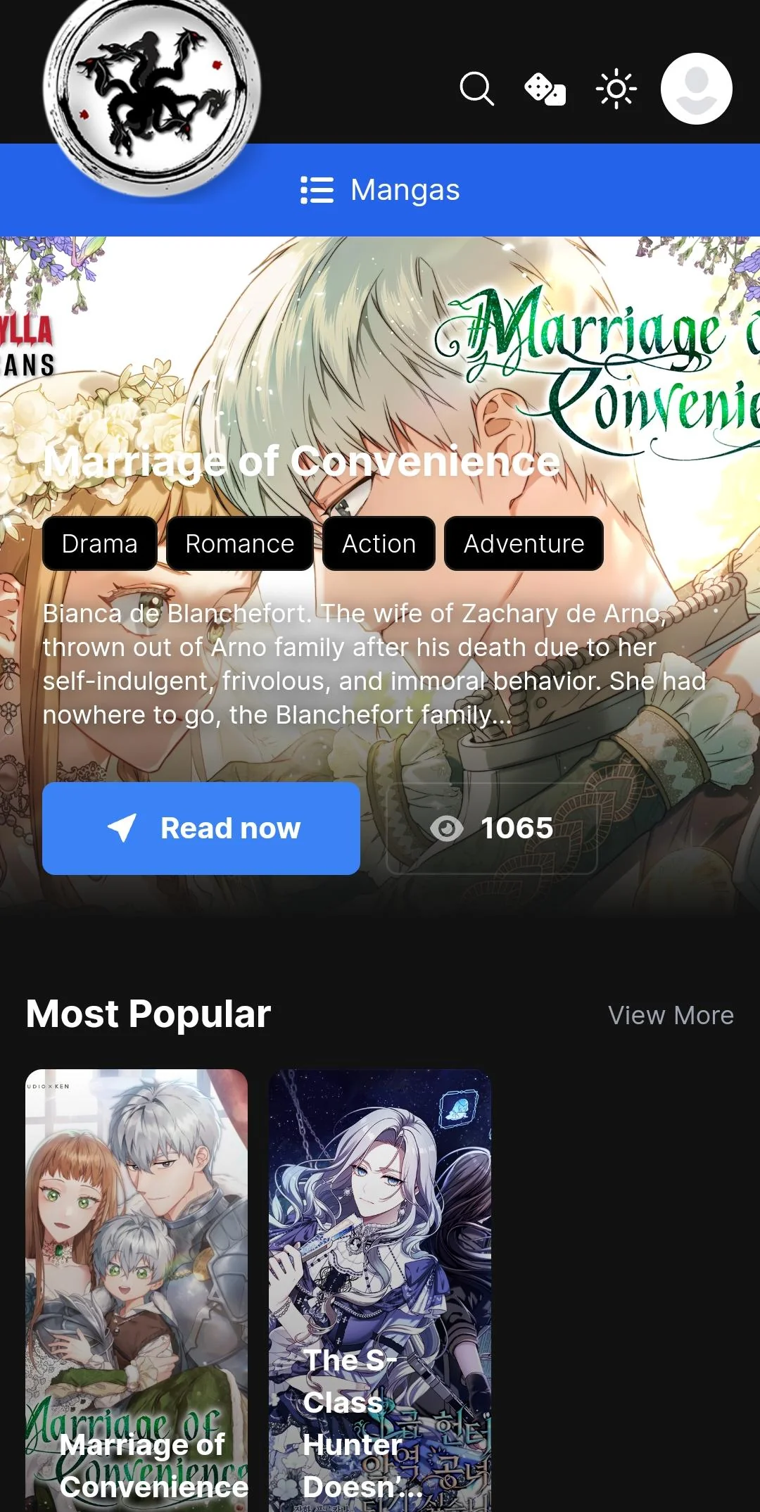This screenshot has height=1512, width=760.
Task: Select the Adventure genre tag
Action: [x=524, y=543]
